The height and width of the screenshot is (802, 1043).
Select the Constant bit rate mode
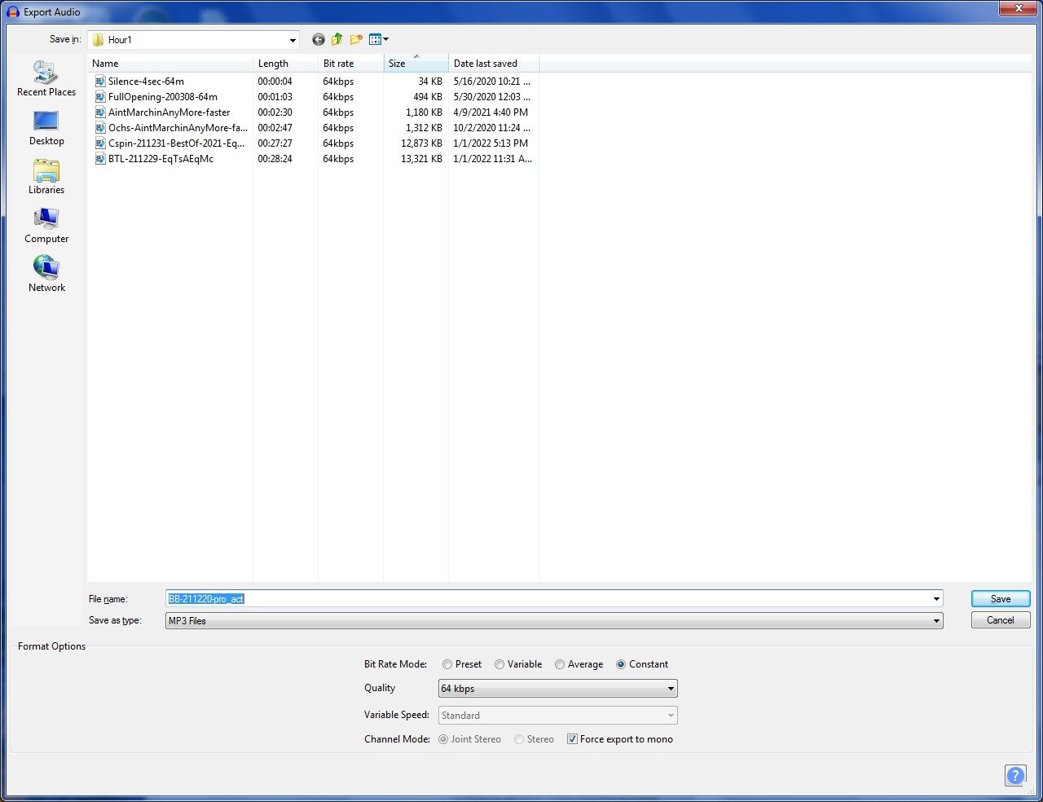621,664
